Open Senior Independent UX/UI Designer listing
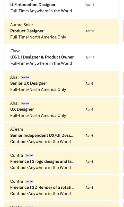This screenshot has height=207, width=124. click(41, 135)
